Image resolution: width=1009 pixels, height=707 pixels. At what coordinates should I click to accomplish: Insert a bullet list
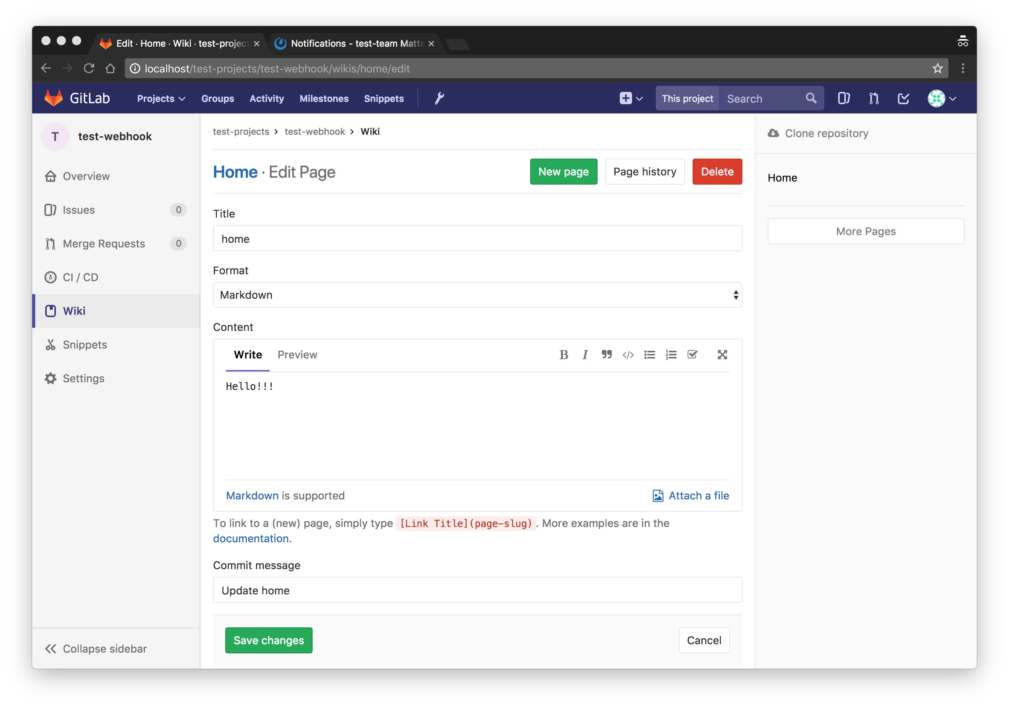click(650, 355)
